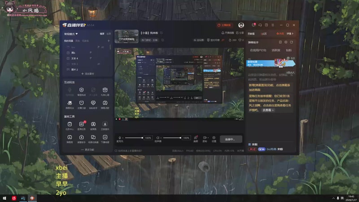
Task: Open the headset customer service icon
Action: [260, 25]
